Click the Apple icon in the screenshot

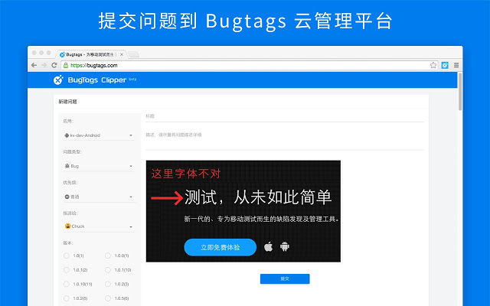click(x=268, y=246)
